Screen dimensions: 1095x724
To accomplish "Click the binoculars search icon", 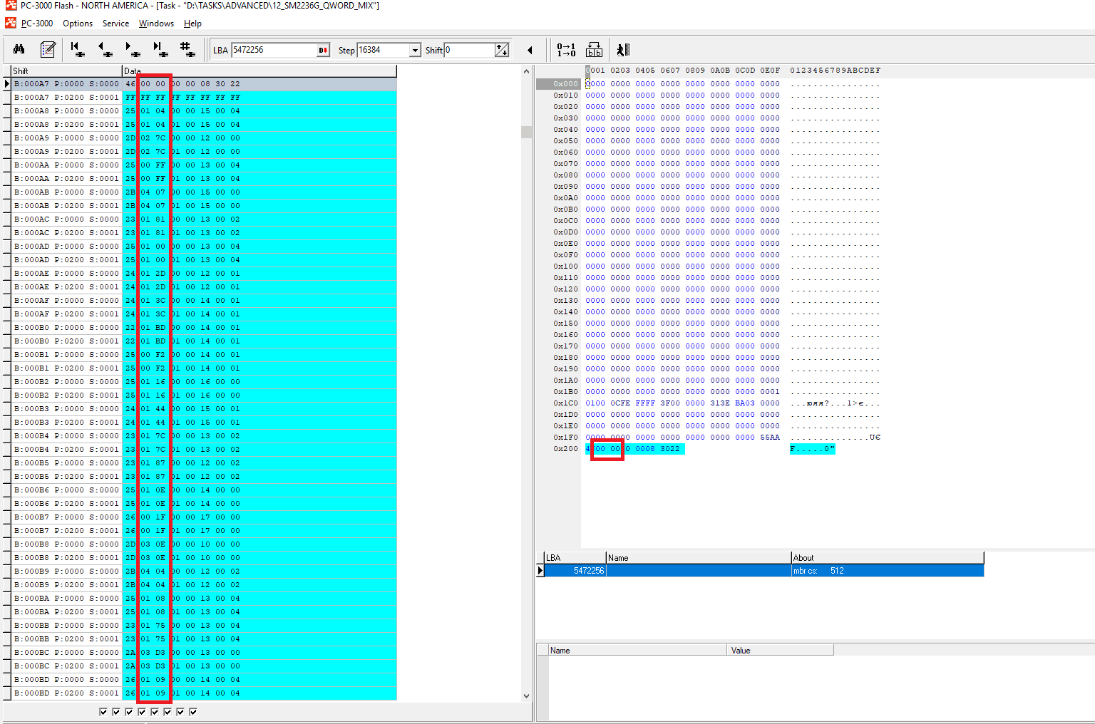I will (x=19, y=49).
